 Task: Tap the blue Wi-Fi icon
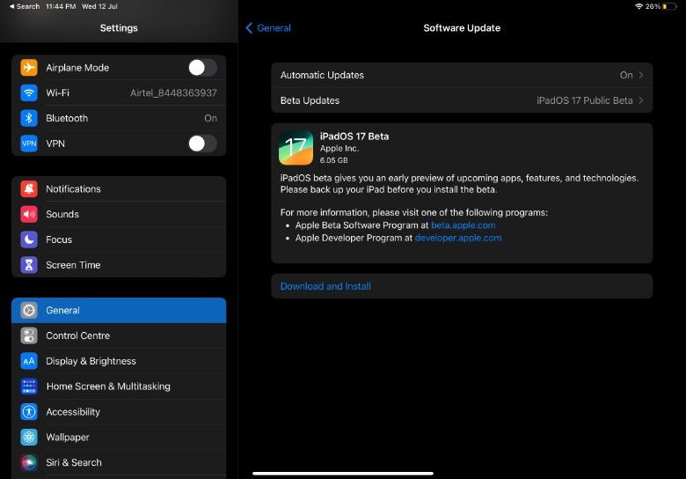(29, 92)
